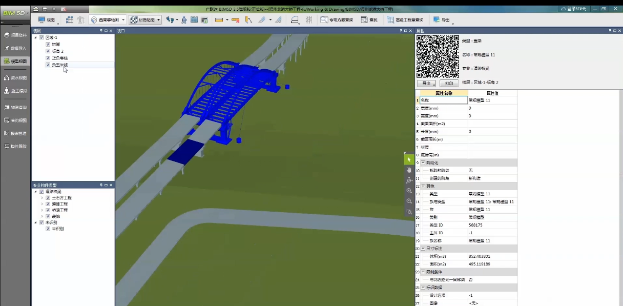Open the properties panel 导出 export button
The width and height of the screenshot is (623, 306).
click(426, 83)
